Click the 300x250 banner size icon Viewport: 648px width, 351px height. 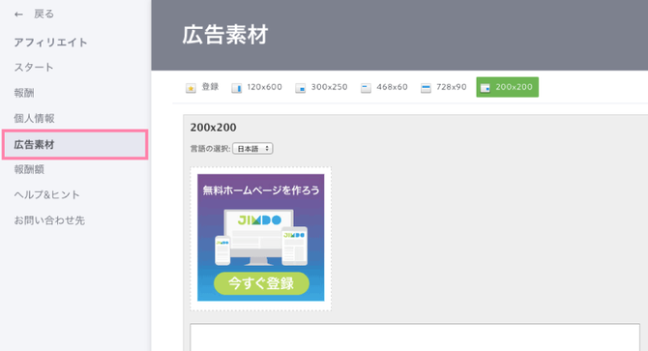coord(301,88)
